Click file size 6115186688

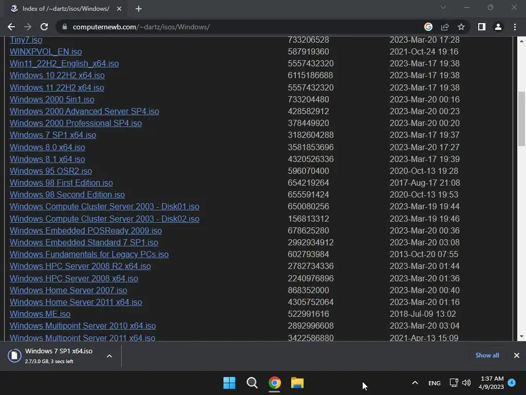click(x=310, y=75)
